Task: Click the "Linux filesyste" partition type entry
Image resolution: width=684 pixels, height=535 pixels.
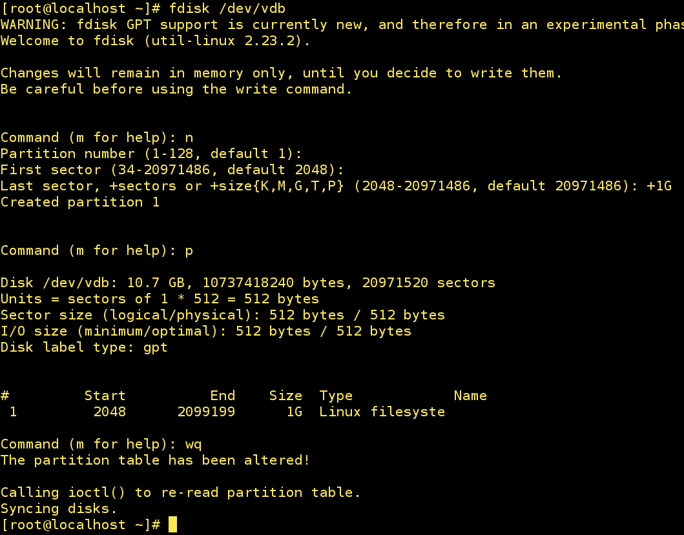Action: pos(382,412)
